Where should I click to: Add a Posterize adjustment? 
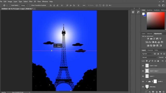151,45
